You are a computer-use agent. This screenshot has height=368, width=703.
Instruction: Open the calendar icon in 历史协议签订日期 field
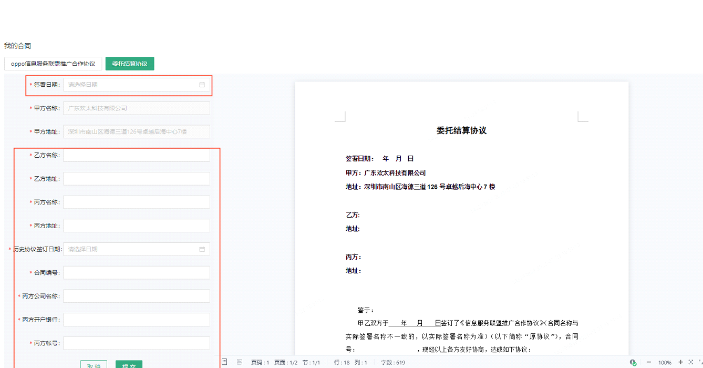point(202,249)
